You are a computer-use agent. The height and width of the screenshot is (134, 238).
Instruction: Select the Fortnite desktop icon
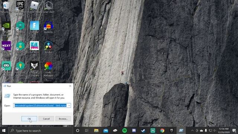coord(34,27)
